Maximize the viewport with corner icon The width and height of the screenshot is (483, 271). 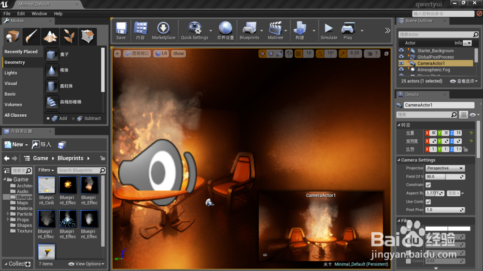tap(386, 54)
